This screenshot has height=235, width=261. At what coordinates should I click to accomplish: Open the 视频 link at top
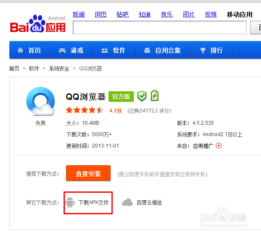211,14
